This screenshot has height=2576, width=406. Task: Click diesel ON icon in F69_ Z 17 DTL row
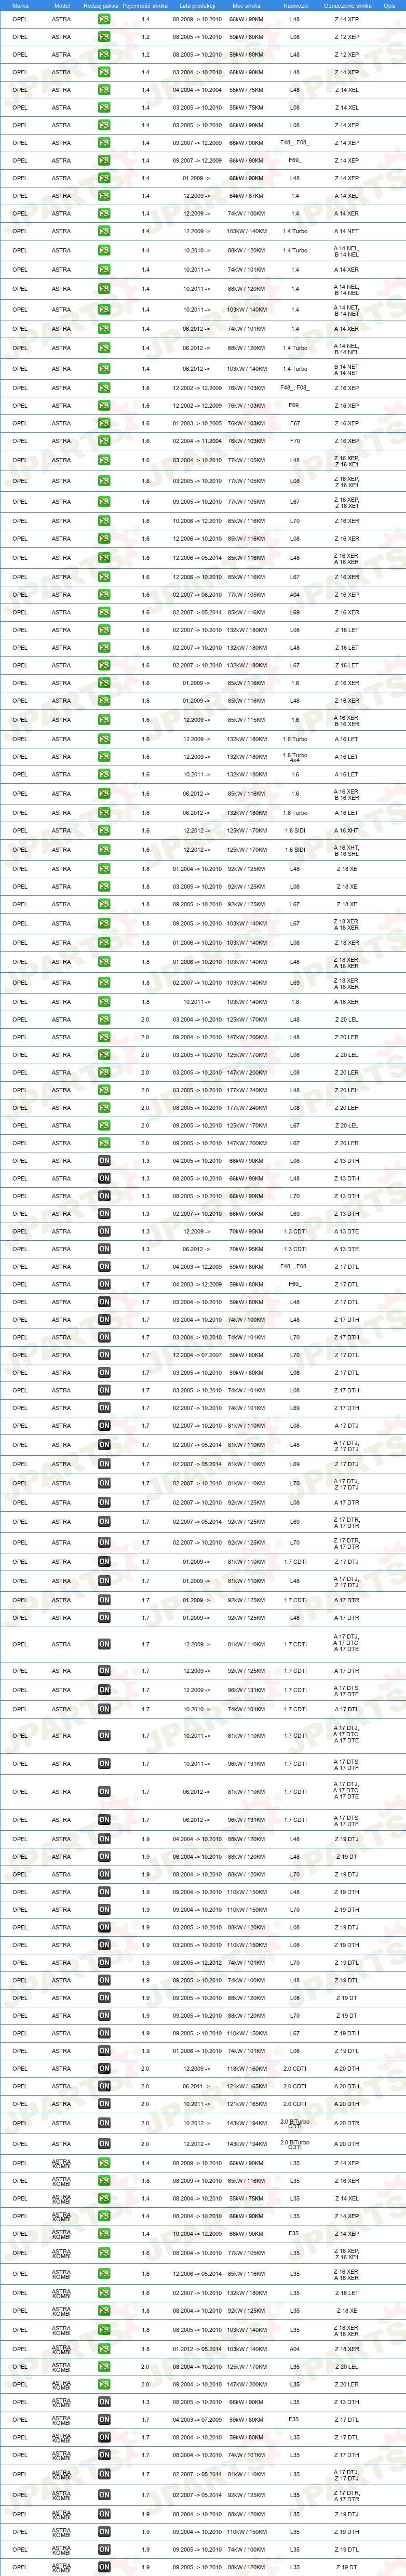tap(104, 1285)
